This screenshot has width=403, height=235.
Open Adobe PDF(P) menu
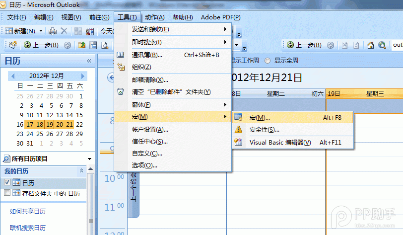tap(220, 17)
